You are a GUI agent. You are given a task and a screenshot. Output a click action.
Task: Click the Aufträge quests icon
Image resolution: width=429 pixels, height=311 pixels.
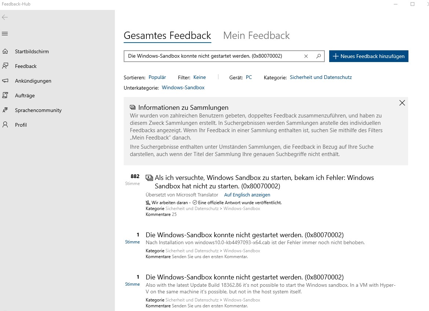[5, 95]
